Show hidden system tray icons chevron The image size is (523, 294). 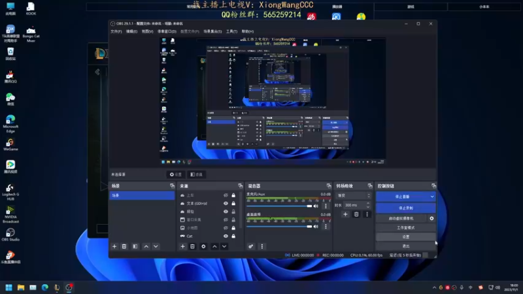click(x=434, y=287)
